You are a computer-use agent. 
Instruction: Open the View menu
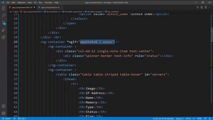pyautogui.click(x=30, y=2)
